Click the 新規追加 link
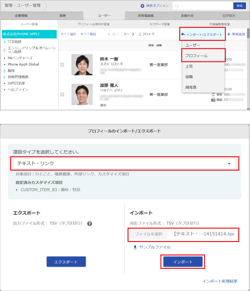Screen dimensions: 250x291 239,34
